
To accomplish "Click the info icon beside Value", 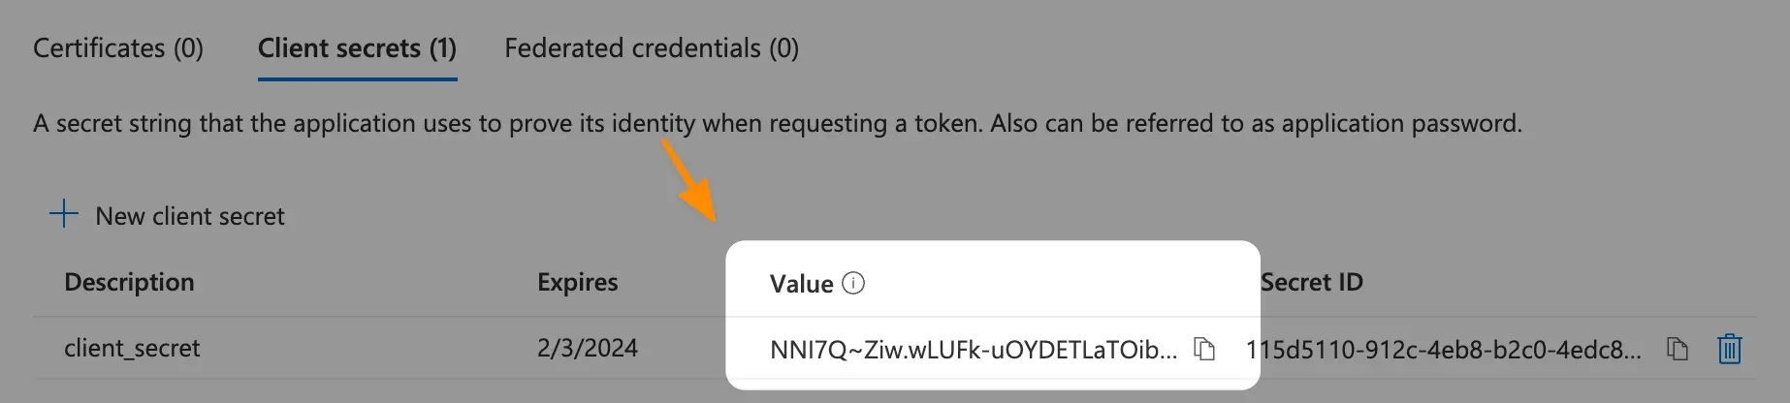I will coord(853,283).
